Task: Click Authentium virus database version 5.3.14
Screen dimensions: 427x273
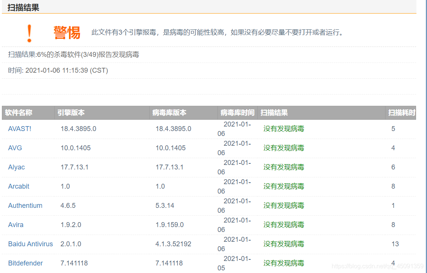Action: 165,206
